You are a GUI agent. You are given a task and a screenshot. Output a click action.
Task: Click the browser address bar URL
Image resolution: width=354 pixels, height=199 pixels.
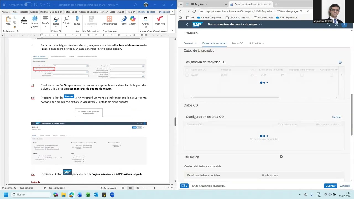pos(254,11)
